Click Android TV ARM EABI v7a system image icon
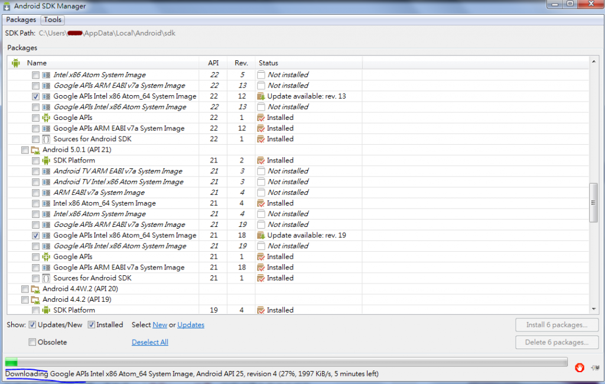The width and height of the screenshot is (605, 384). click(46, 171)
